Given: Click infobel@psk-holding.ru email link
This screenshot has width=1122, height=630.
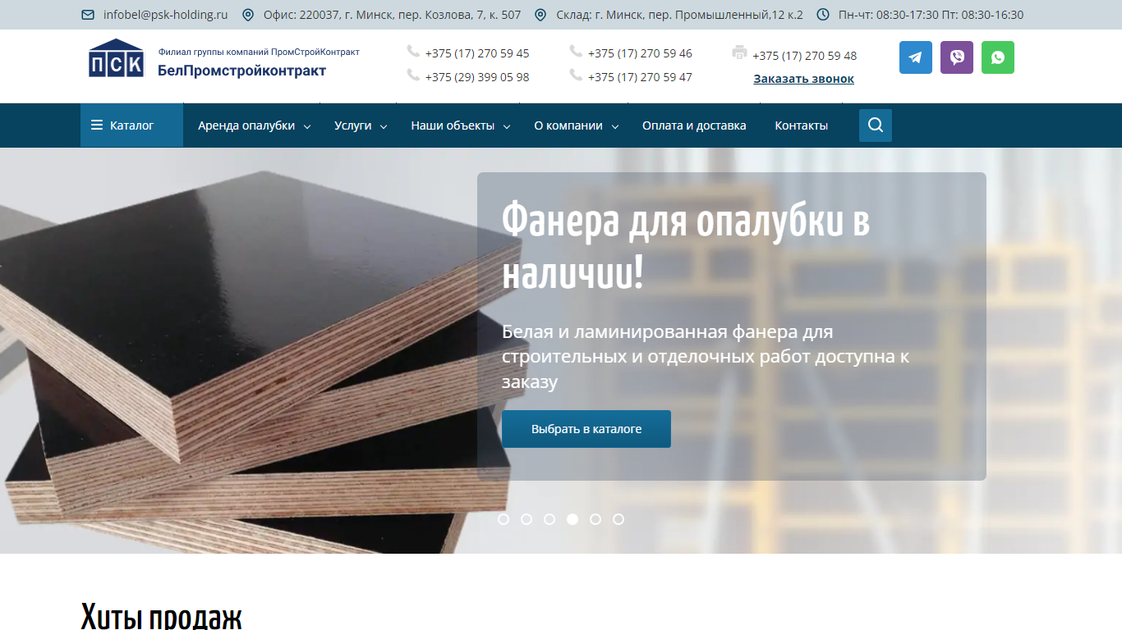Looking at the screenshot, I should (166, 15).
